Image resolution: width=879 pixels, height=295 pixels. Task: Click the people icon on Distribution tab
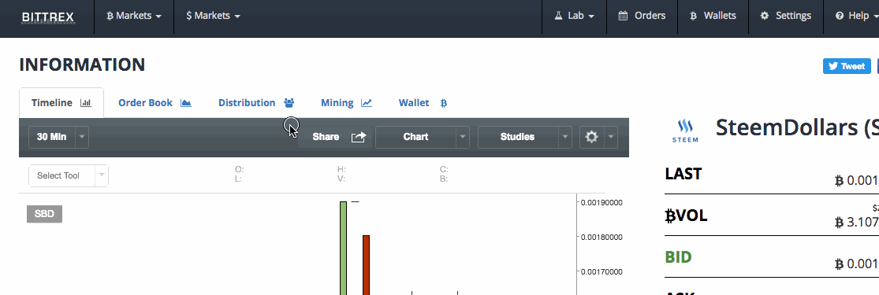coord(289,103)
